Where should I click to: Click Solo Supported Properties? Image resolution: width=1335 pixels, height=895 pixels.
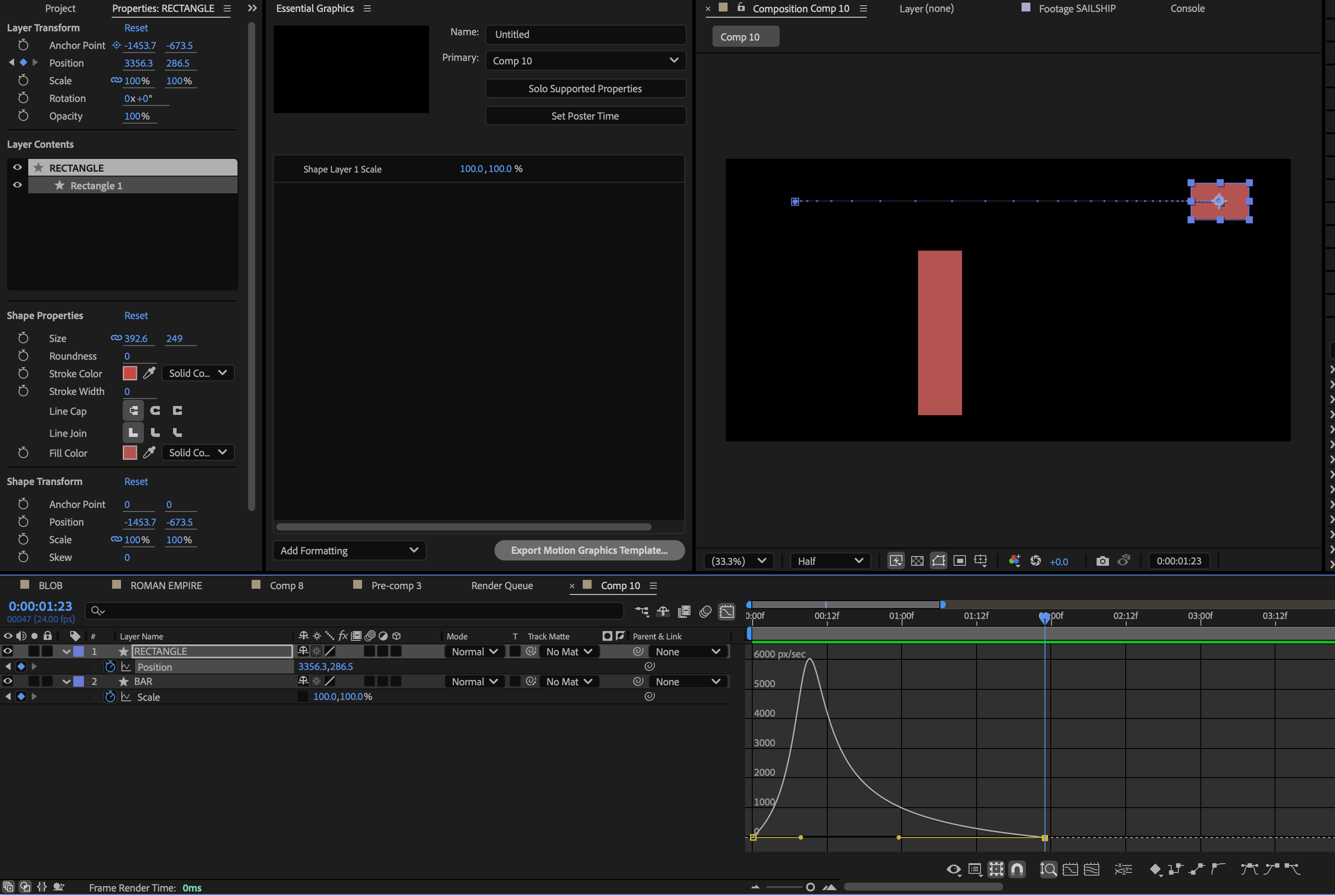[584, 88]
